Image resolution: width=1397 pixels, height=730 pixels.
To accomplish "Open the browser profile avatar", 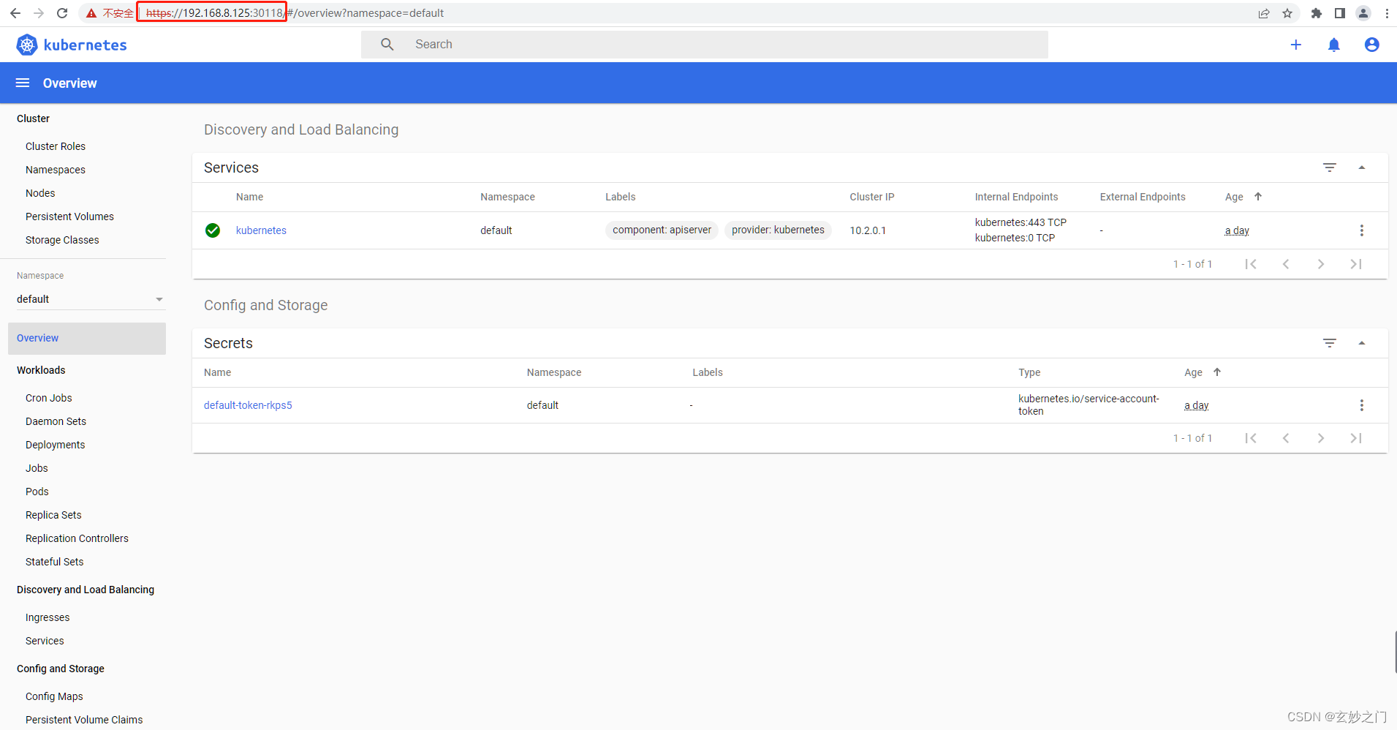I will point(1363,13).
